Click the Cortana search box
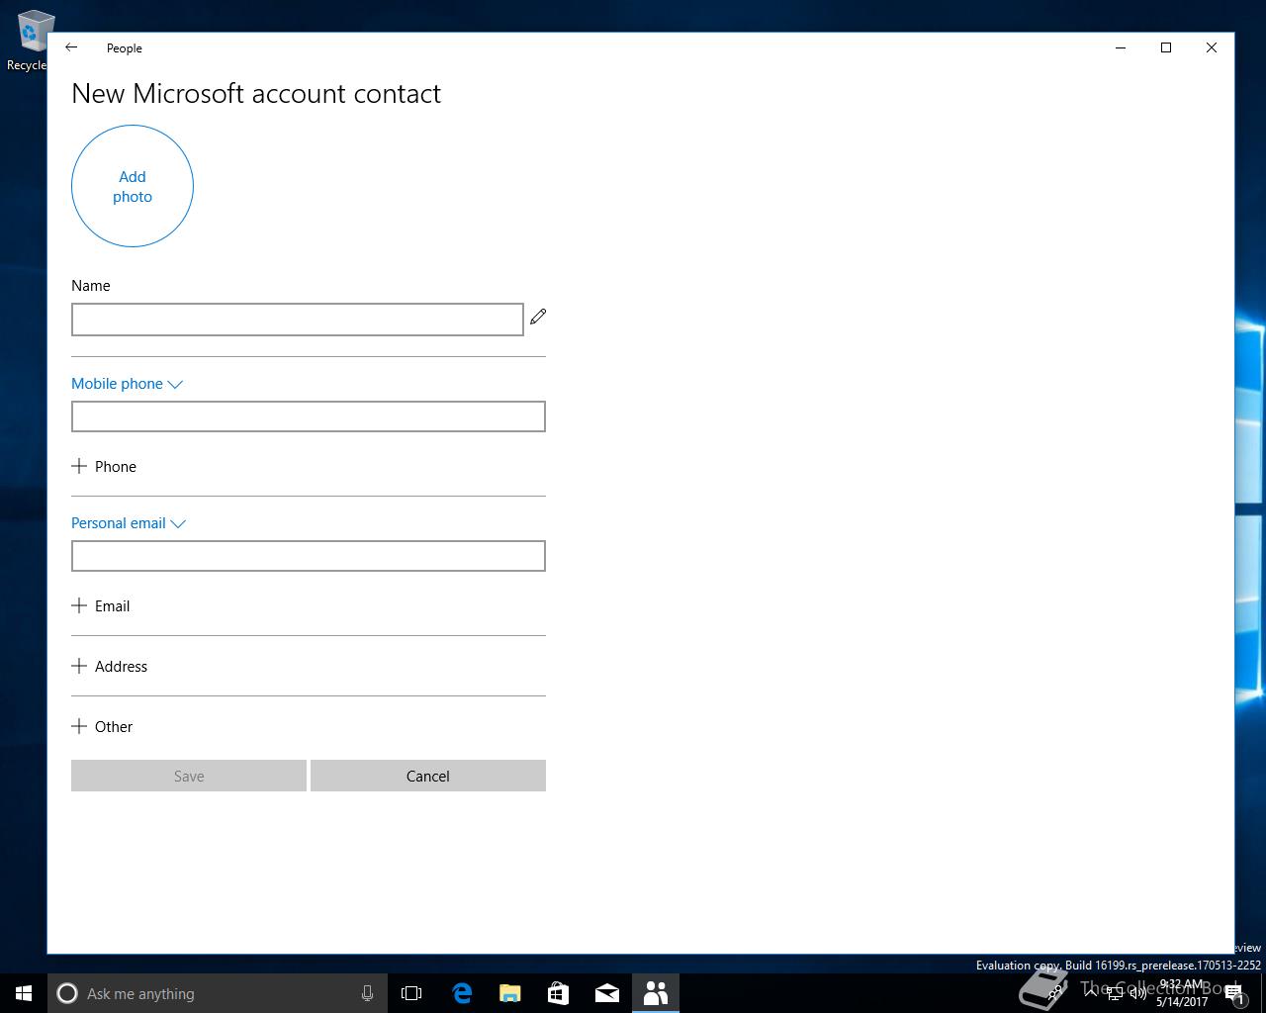1266x1013 pixels. coord(218,993)
